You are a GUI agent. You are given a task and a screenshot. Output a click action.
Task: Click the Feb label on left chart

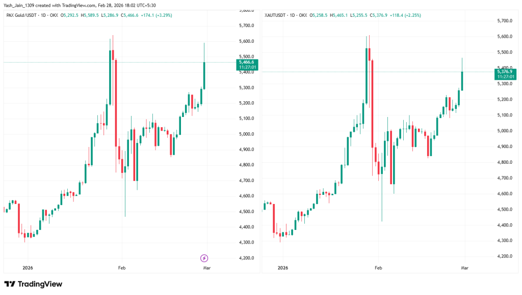click(121, 268)
